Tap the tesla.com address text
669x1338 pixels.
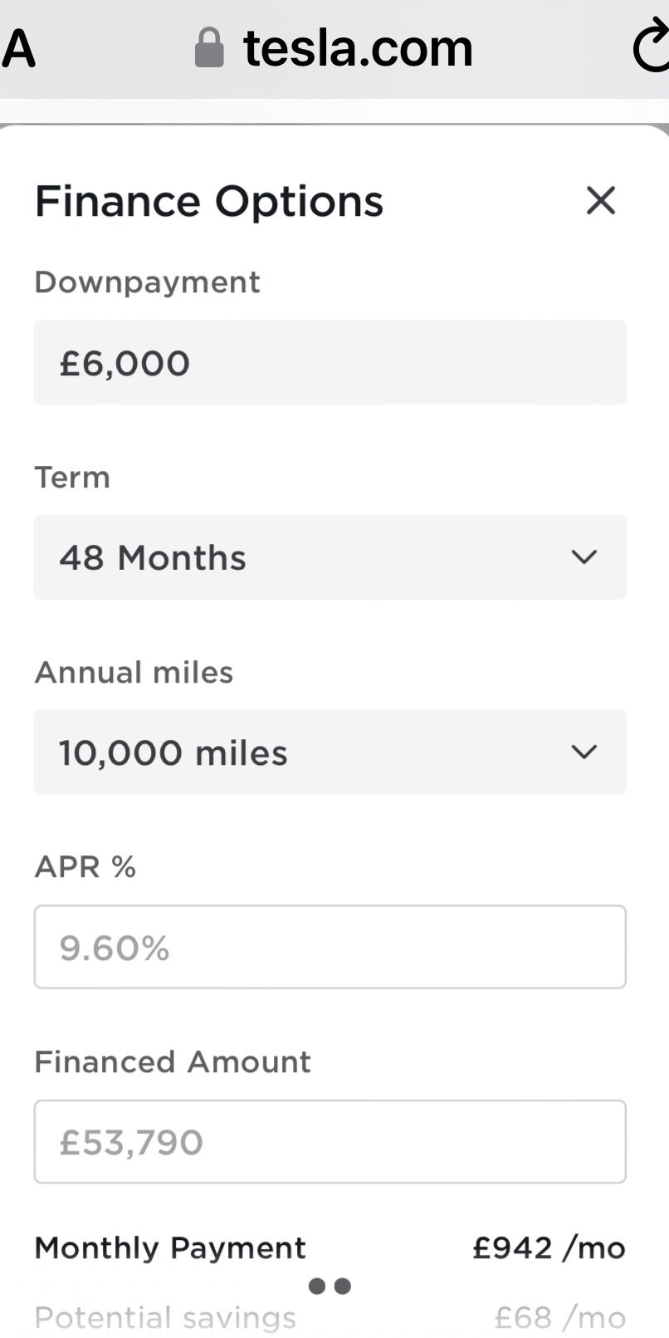(358, 47)
